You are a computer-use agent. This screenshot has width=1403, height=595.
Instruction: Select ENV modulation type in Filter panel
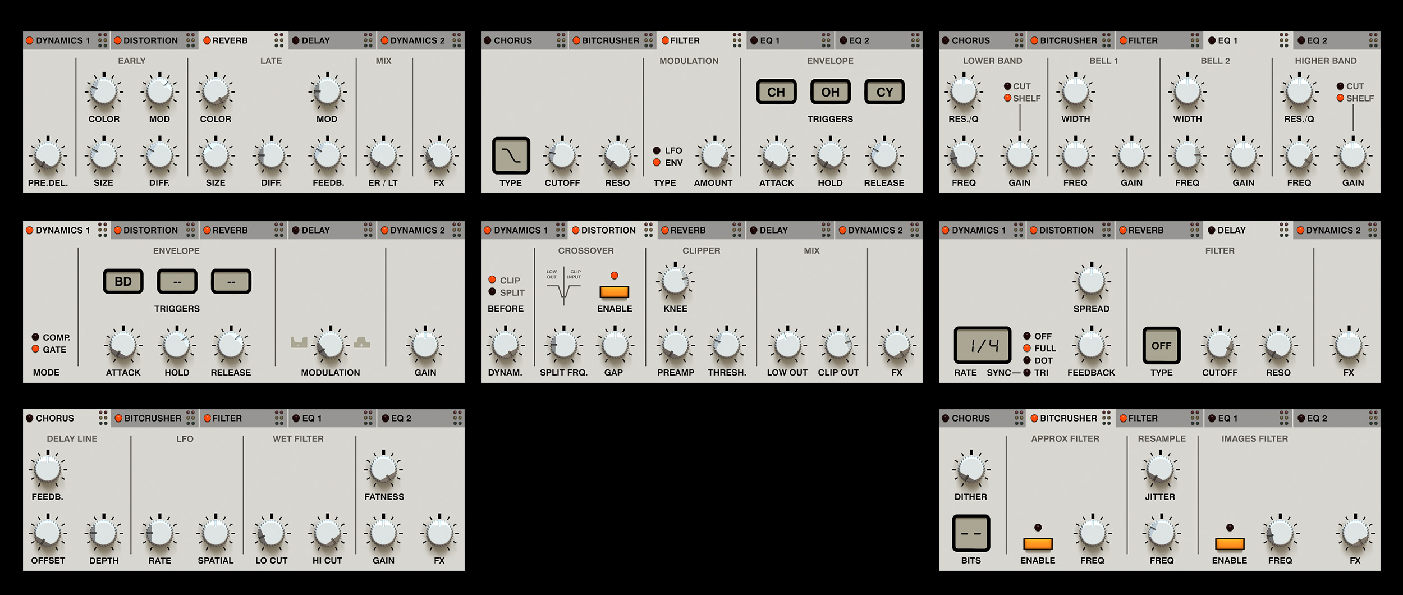668,163
